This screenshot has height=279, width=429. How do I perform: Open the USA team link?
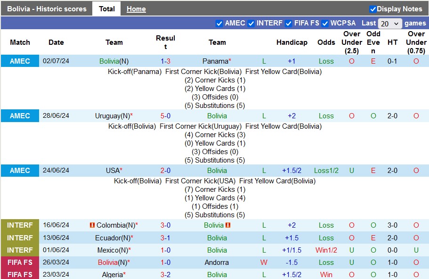coord(113,171)
